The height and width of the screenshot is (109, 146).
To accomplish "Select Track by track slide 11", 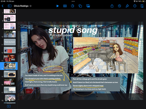I will point(10,42).
